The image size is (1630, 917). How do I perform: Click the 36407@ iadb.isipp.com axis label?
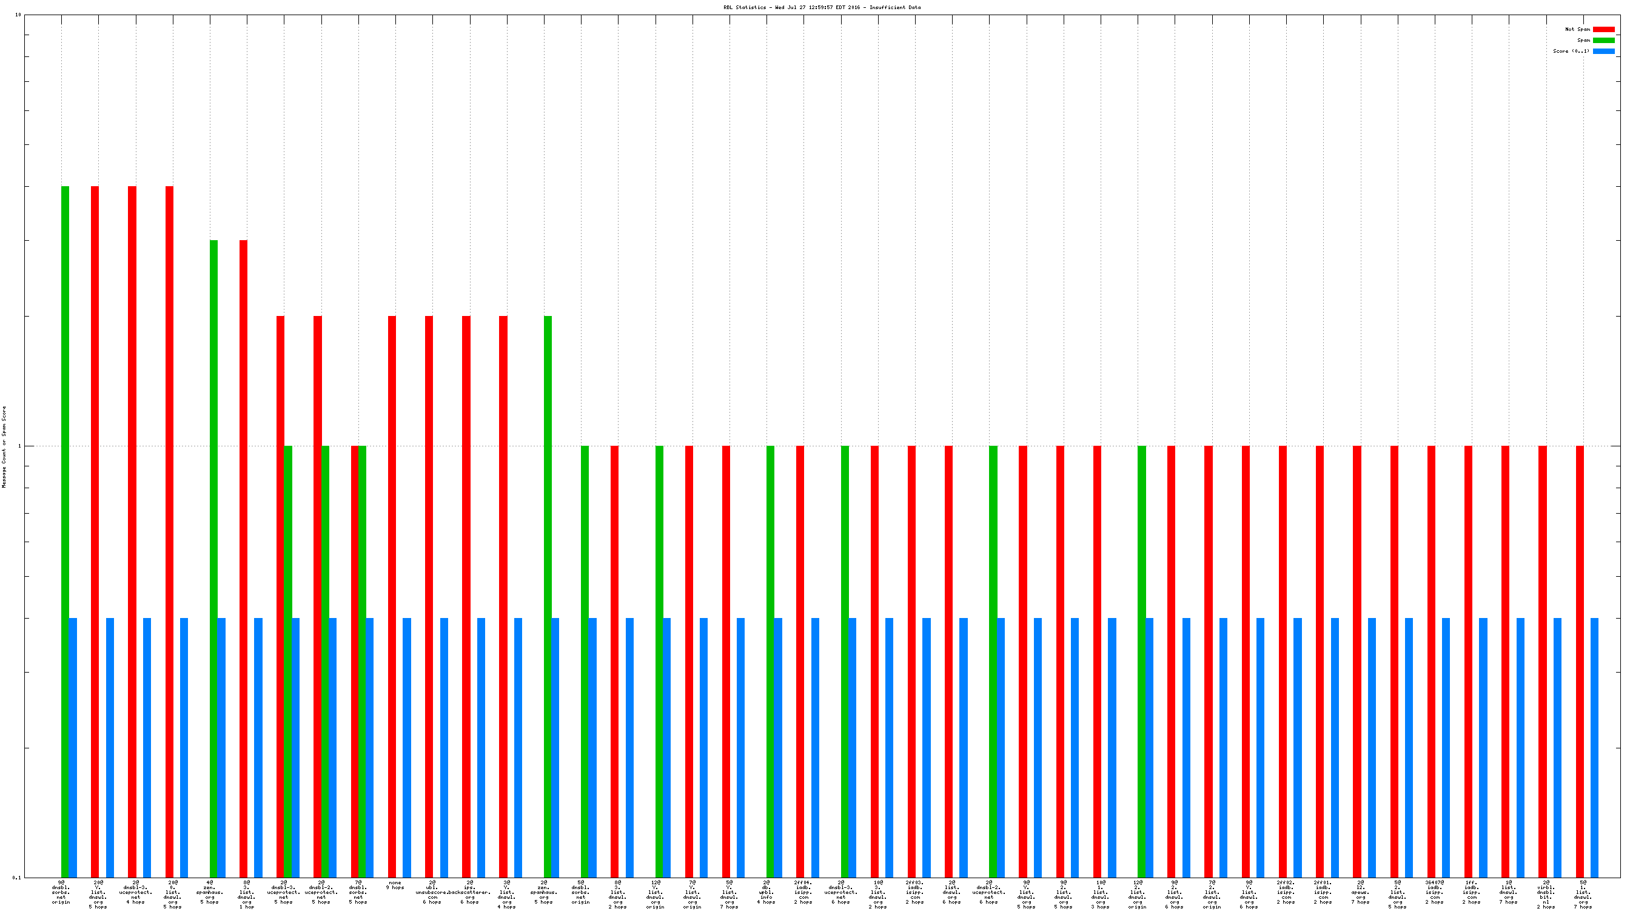point(1435,892)
